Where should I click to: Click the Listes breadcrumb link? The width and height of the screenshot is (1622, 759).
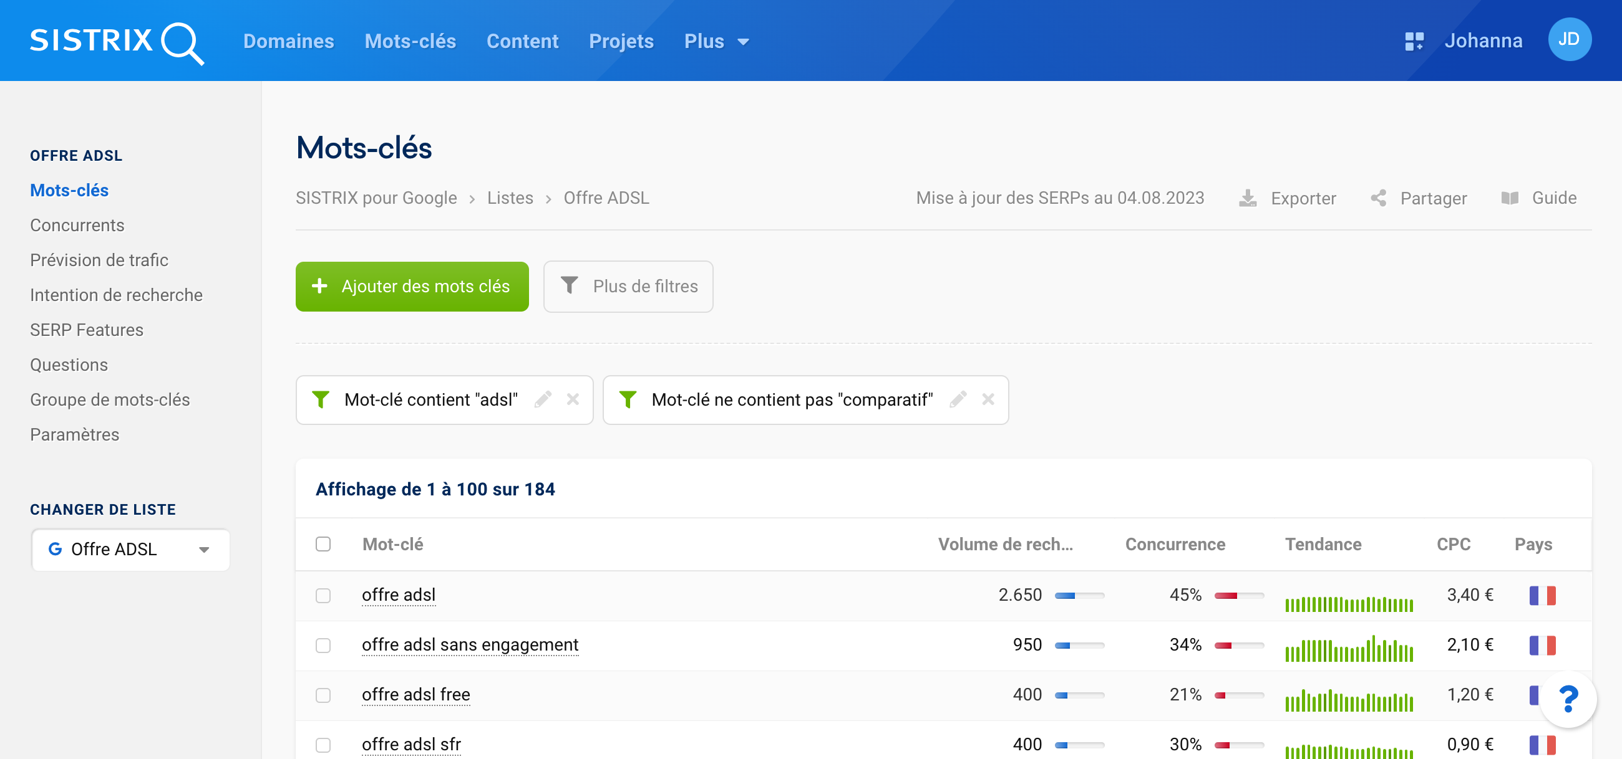[510, 198]
